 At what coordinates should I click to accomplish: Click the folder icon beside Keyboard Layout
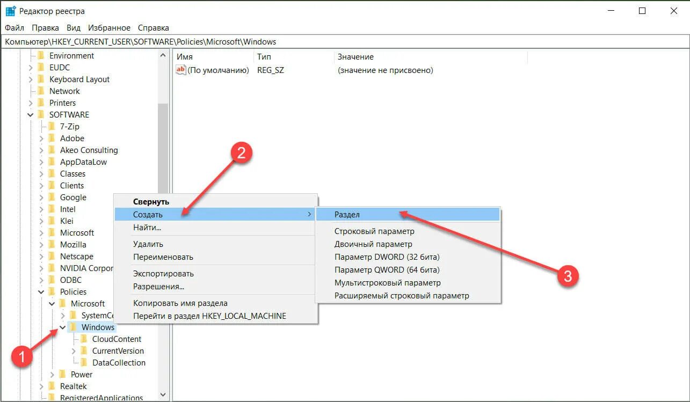tap(41, 79)
